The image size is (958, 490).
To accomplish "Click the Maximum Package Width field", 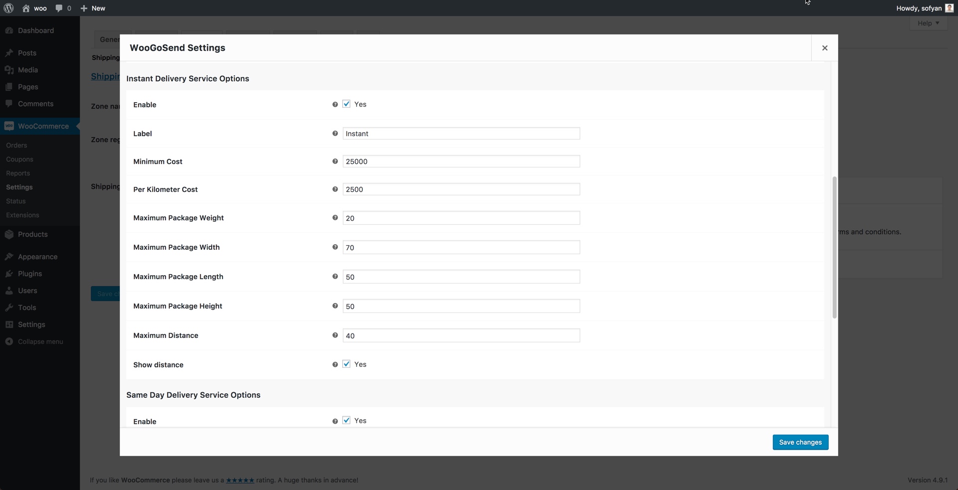I will tap(461, 247).
